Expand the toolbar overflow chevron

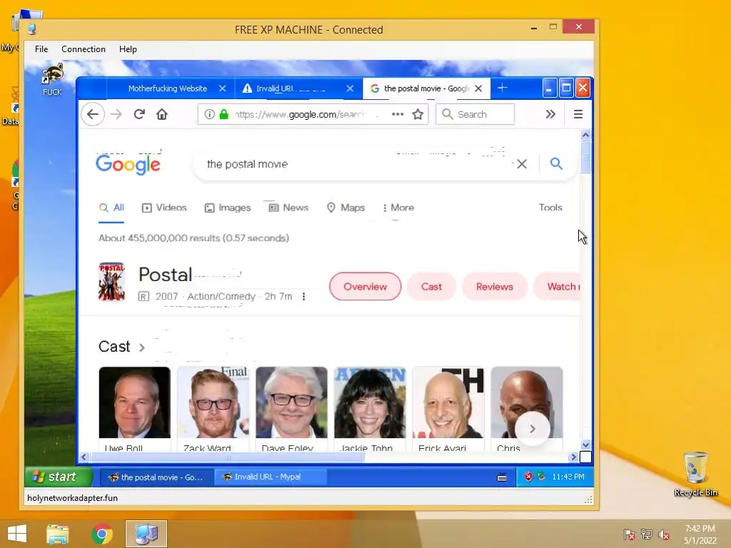[x=550, y=114]
